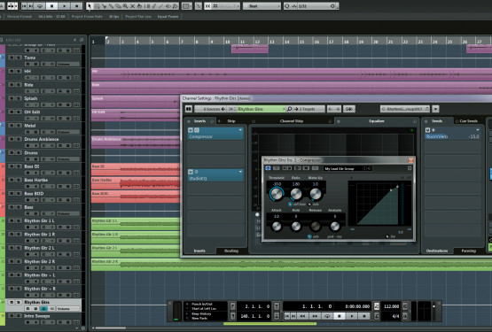Screen dimensions: 492x332
Task: Select the Bass DI track
Action: (43, 169)
